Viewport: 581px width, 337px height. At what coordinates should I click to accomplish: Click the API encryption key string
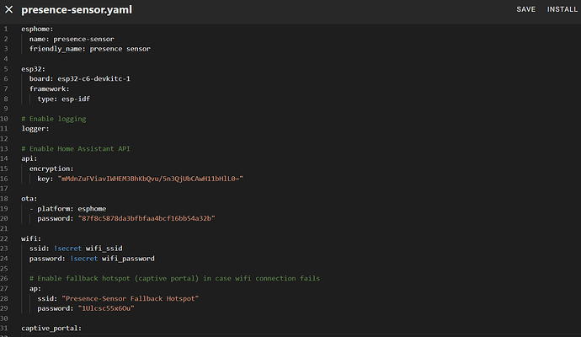151,178
